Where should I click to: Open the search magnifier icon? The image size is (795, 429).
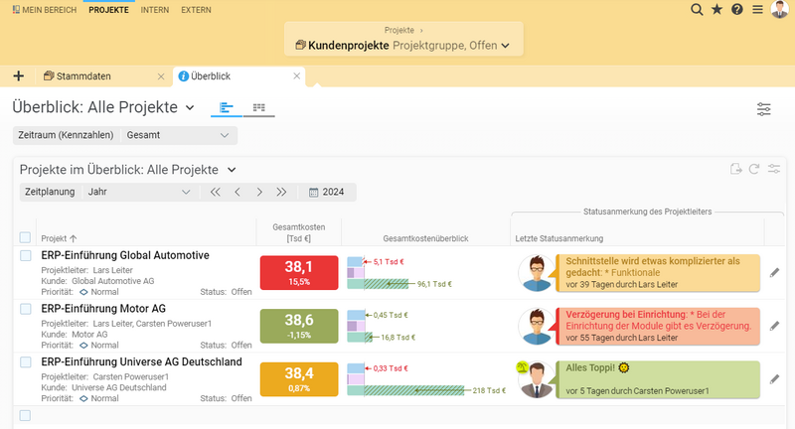pos(697,10)
